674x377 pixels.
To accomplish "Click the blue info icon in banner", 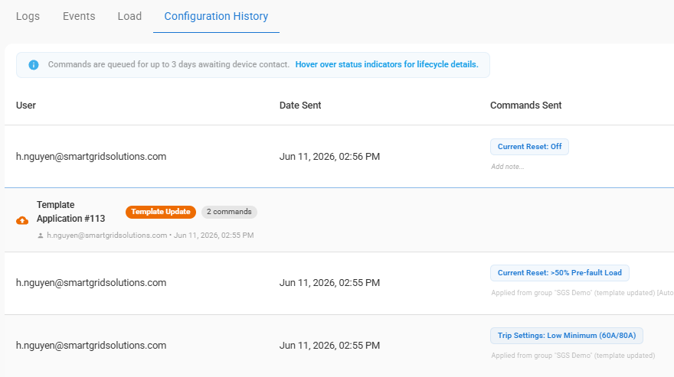I will tap(34, 65).
